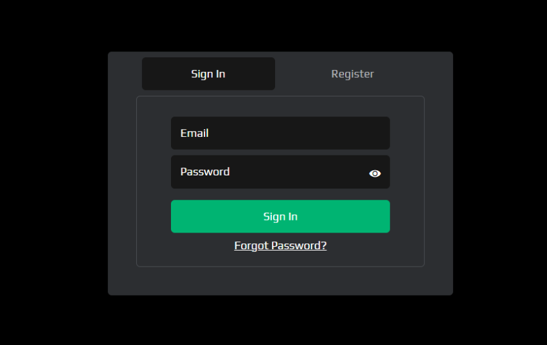Toggle password visibility with the eye icon

(x=375, y=173)
